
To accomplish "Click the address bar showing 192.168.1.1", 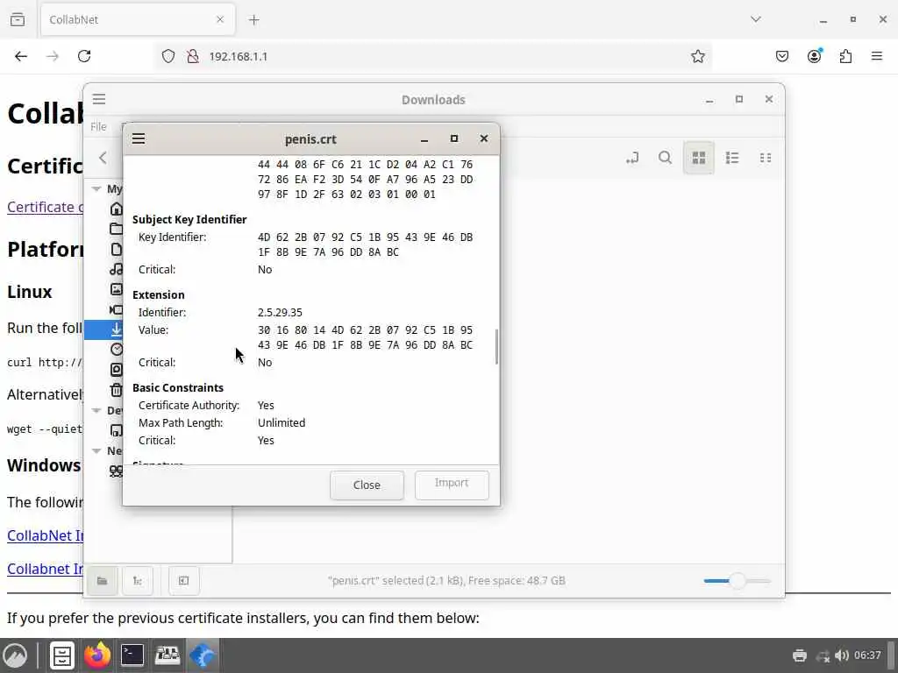I will pyautogui.click(x=433, y=56).
